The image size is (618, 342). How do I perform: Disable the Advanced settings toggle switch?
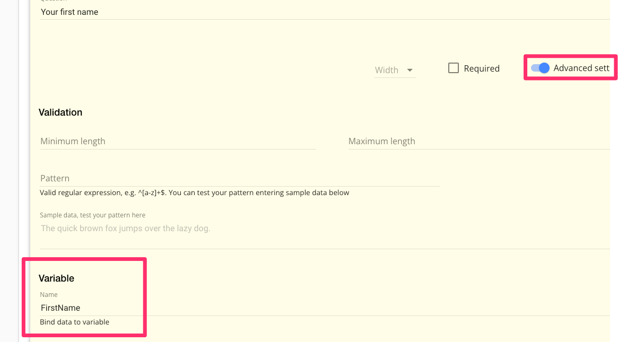(540, 68)
